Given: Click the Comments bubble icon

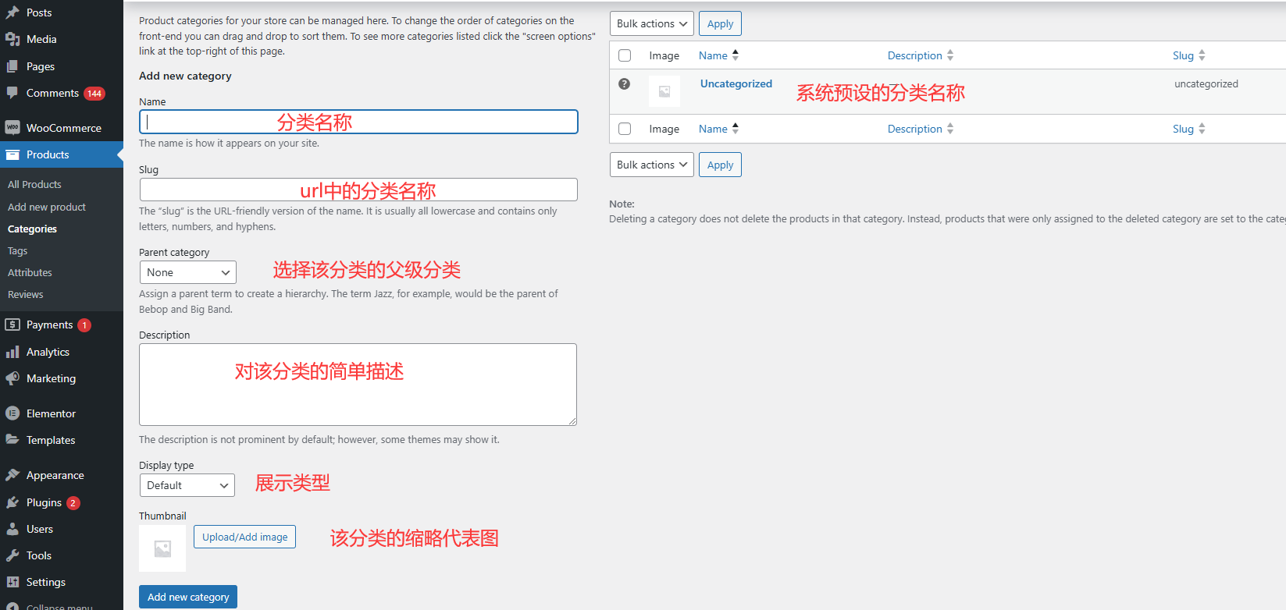Looking at the screenshot, I should pyautogui.click(x=12, y=93).
